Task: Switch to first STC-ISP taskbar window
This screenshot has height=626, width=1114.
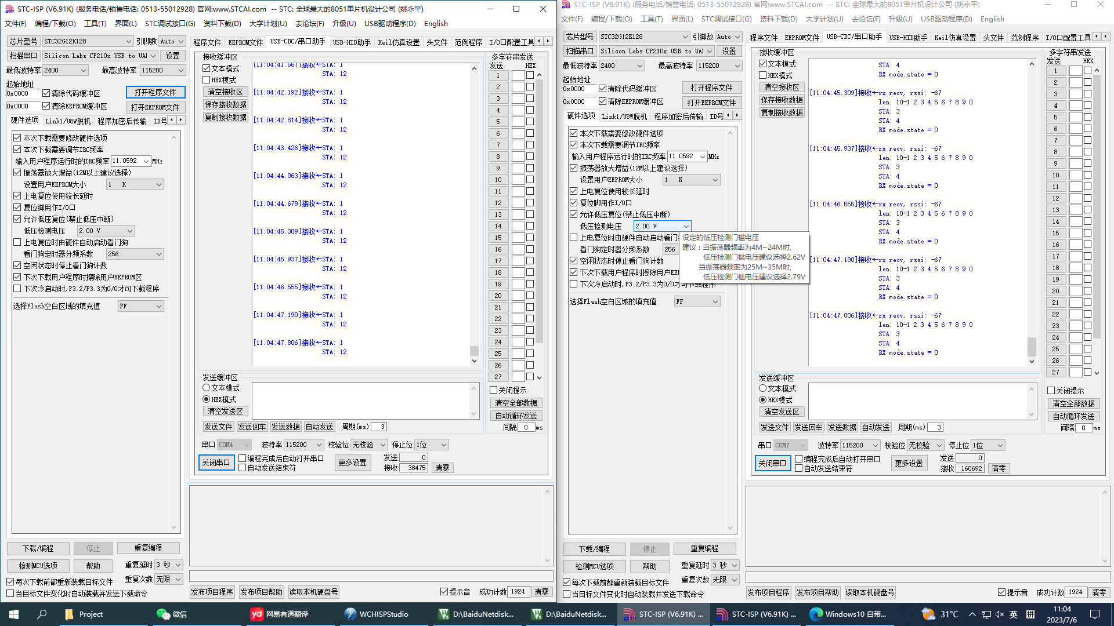Action: point(663,614)
